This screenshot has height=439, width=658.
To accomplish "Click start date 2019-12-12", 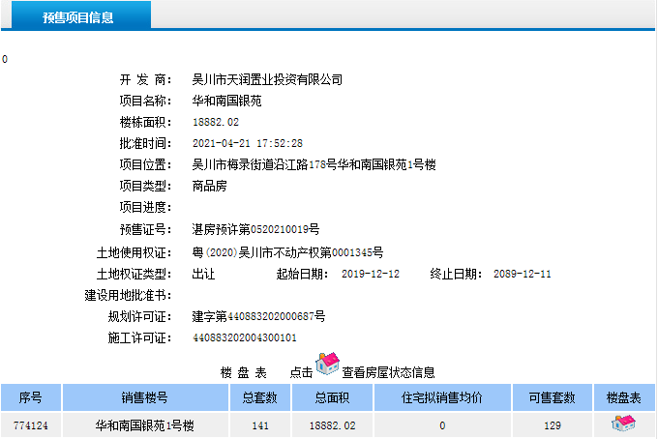I will (371, 274).
